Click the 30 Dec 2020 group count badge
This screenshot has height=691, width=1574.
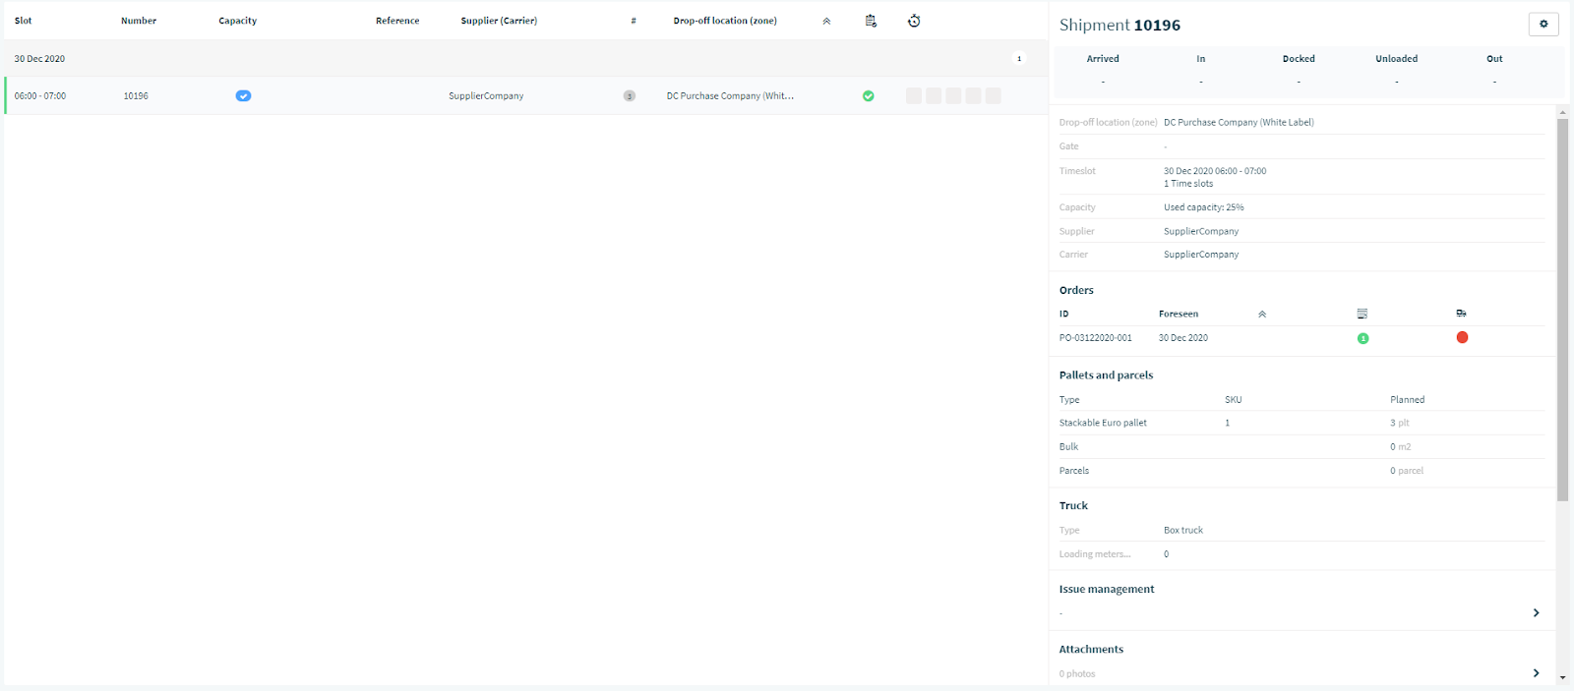point(1019,59)
